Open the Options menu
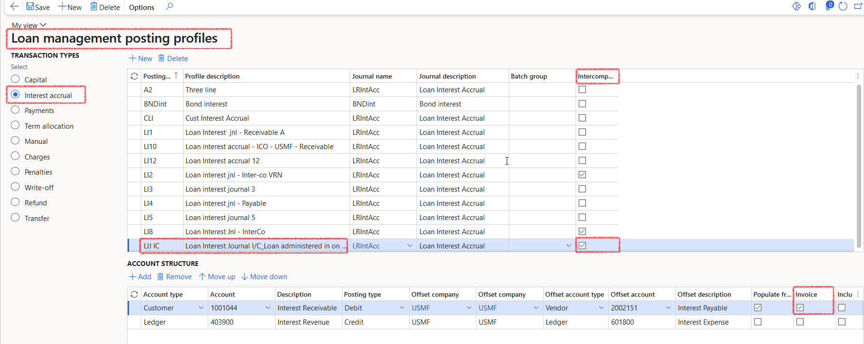 pos(141,7)
